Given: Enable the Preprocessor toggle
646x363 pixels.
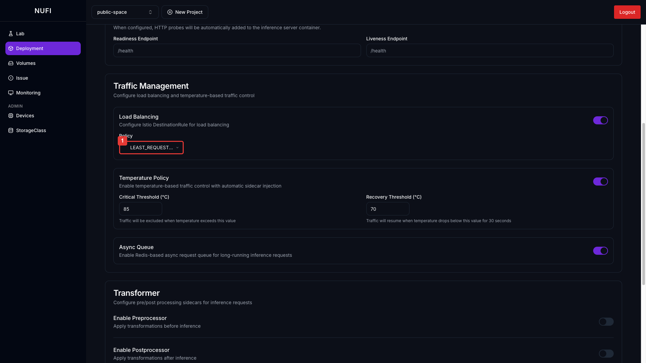Looking at the screenshot, I should click(606, 322).
